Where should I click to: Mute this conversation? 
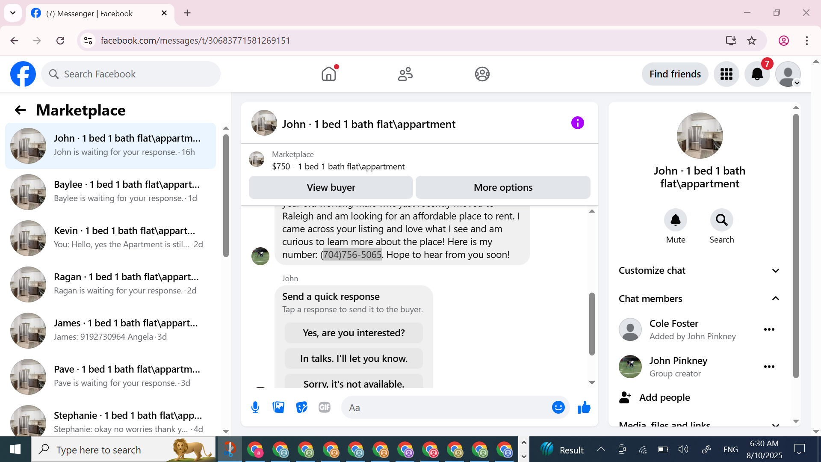pyautogui.click(x=675, y=220)
